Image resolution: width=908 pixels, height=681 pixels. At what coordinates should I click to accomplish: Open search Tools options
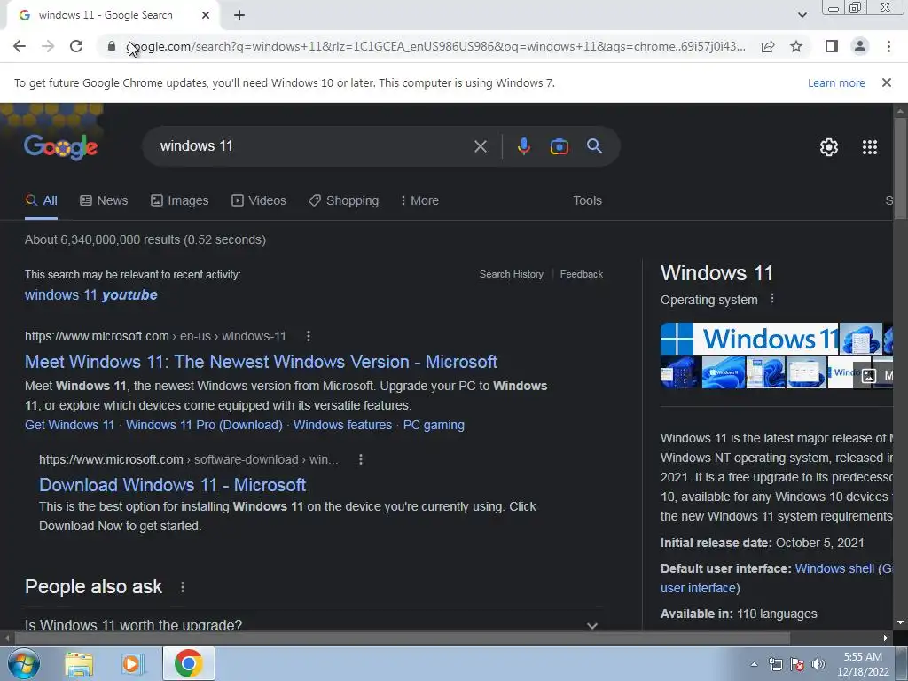click(x=587, y=200)
